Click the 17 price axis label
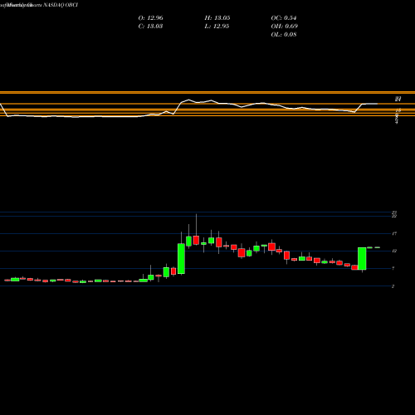415x415 pixels. (x=394, y=234)
